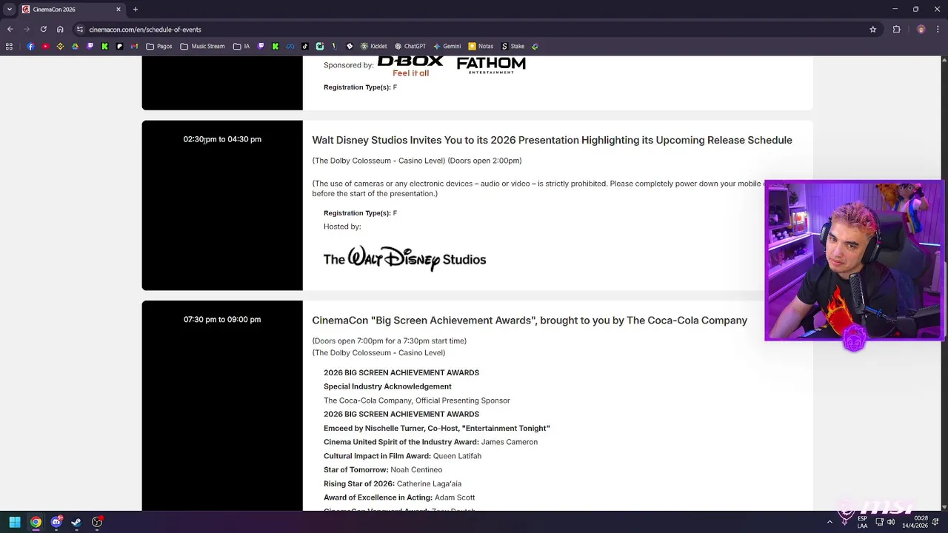Click the streamer webcam overlay
Screen dimensions: 948x533
(x=854, y=261)
